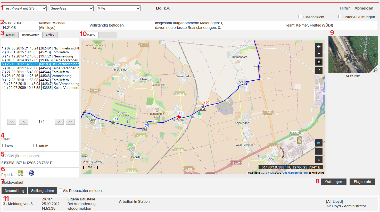Click the WGS84 coordinate value 51°33'18.187" N

pyautogui.click(x=27, y=163)
